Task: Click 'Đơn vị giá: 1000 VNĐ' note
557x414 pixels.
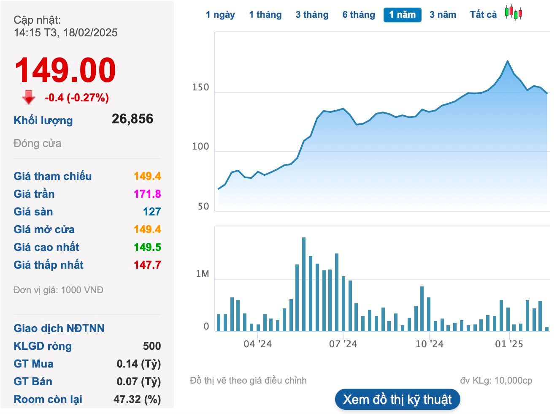Action: click(x=58, y=290)
